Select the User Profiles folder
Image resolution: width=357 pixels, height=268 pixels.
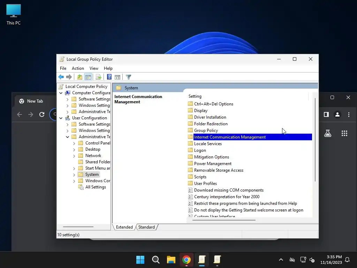tap(205, 184)
